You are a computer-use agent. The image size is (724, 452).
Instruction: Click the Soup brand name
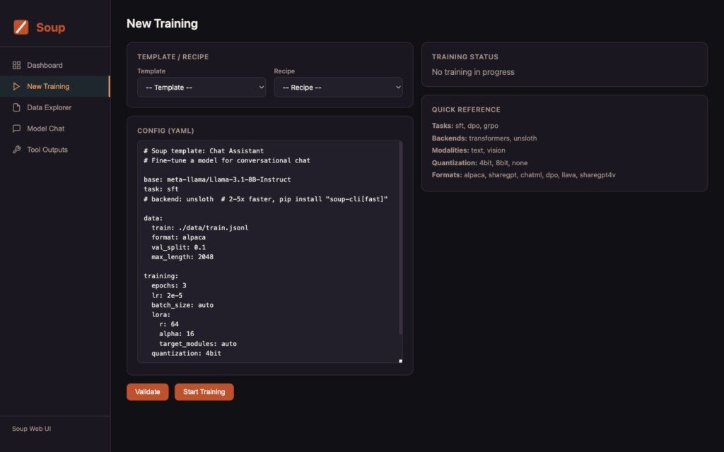click(50, 28)
